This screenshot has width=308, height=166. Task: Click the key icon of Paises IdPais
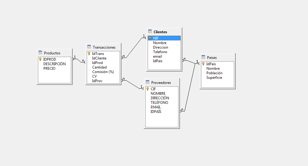point(203,64)
